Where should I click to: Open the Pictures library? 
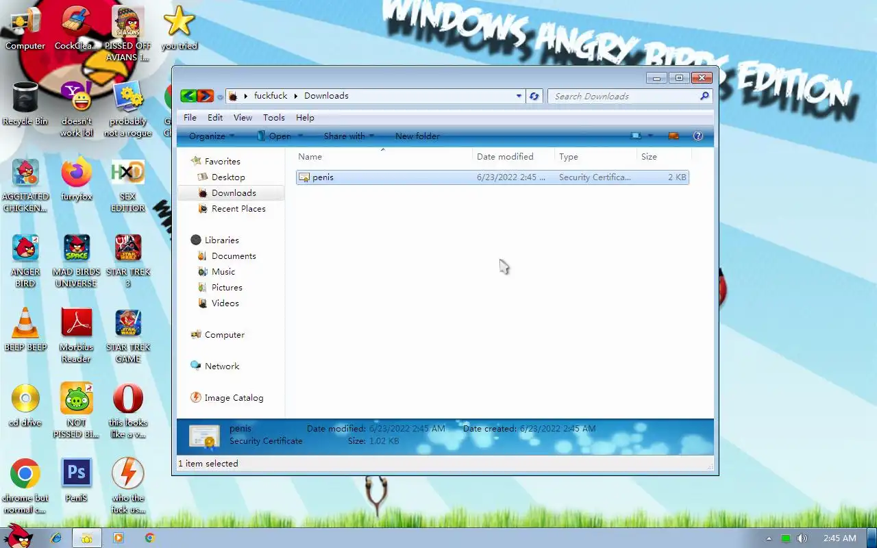click(x=220, y=287)
